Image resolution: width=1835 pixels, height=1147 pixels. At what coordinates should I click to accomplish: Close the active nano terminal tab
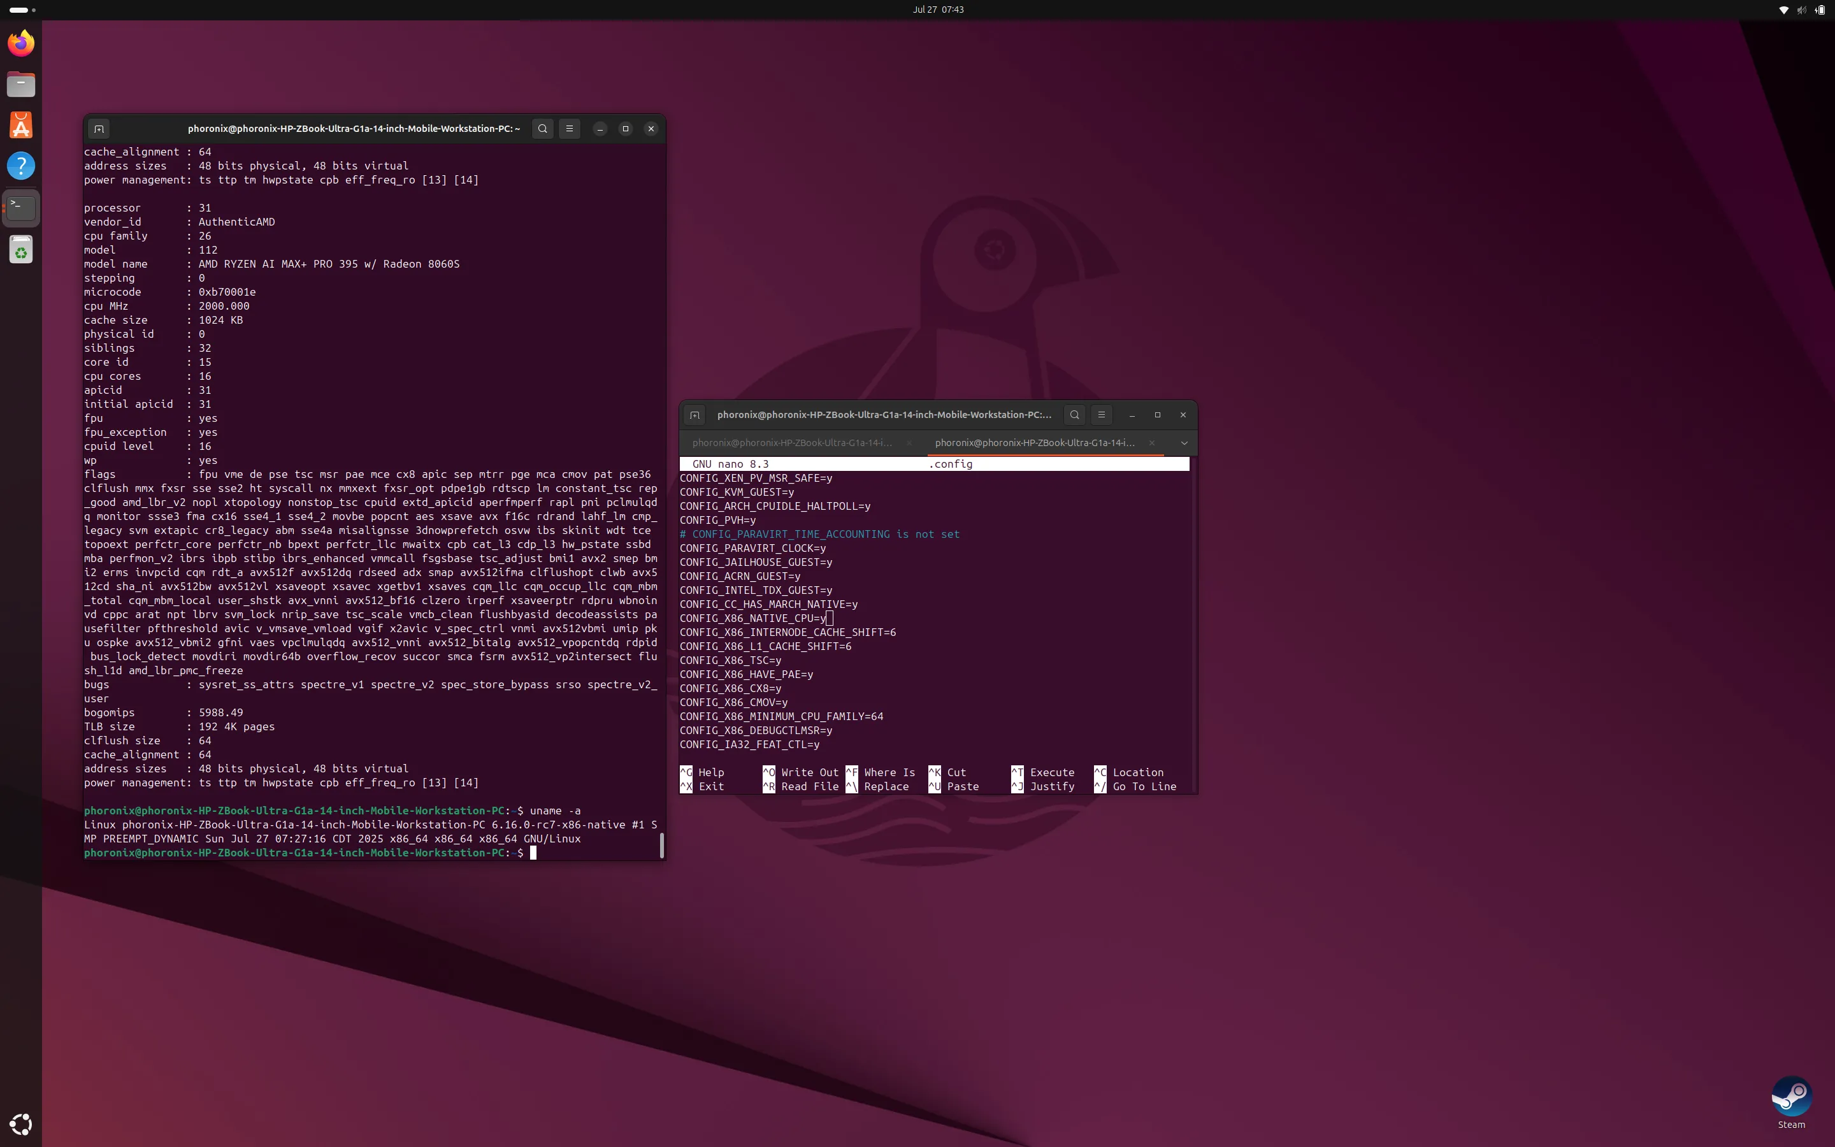tap(1151, 443)
